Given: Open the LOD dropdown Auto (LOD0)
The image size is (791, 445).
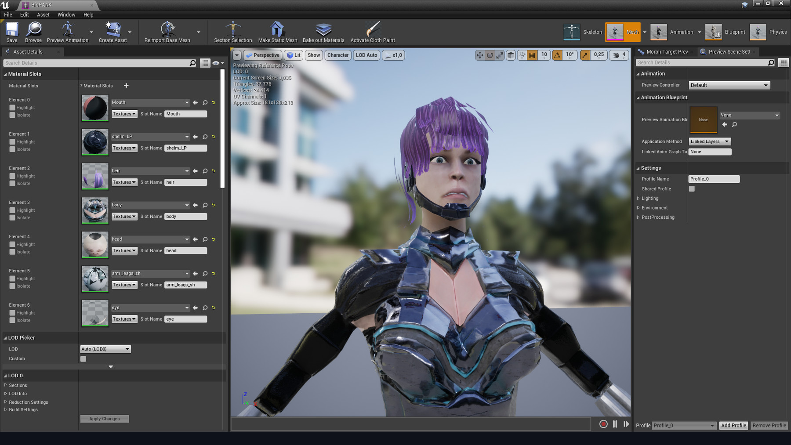Looking at the screenshot, I should coord(105,349).
